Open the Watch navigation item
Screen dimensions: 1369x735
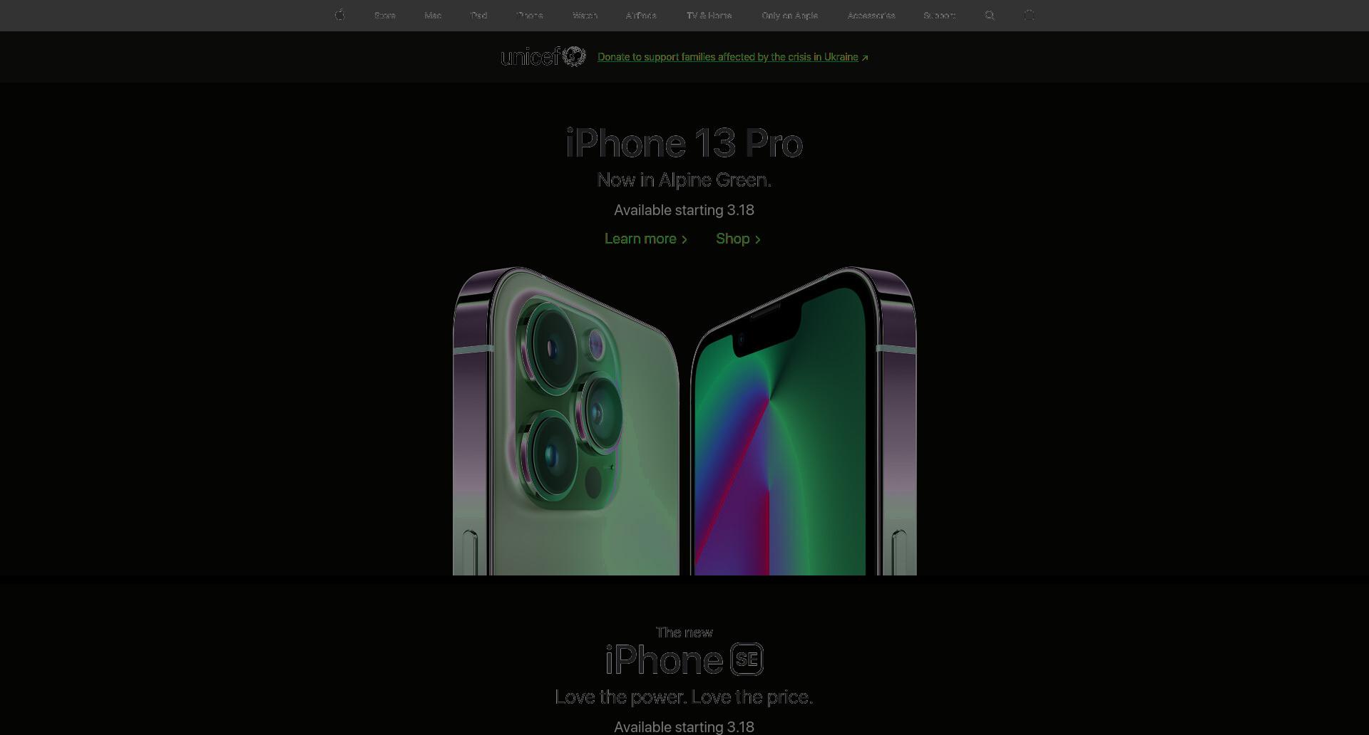point(585,16)
